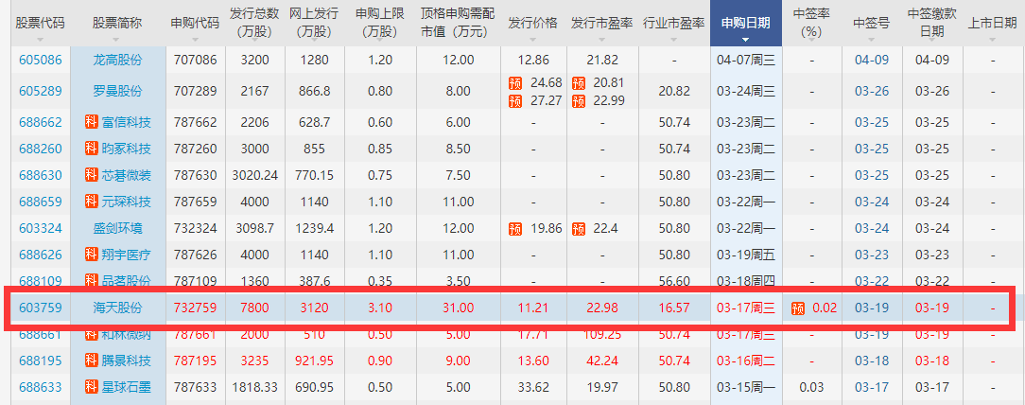Select 发行价格 value 33.62
The image size is (1025, 405).
pos(532,387)
